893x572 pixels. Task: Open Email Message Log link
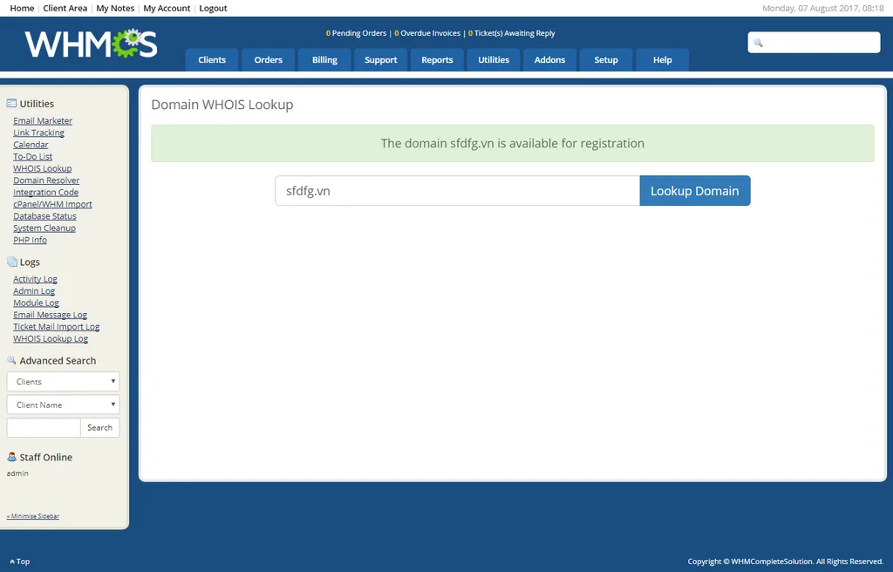click(50, 315)
